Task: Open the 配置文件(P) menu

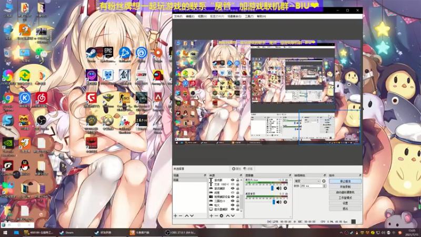Action: coord(217,16)
